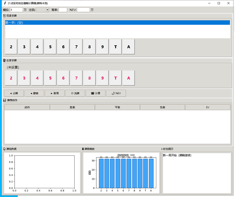
Task: Maximize the calculator window
Action: pyautogui.click(x=219, y=3)
